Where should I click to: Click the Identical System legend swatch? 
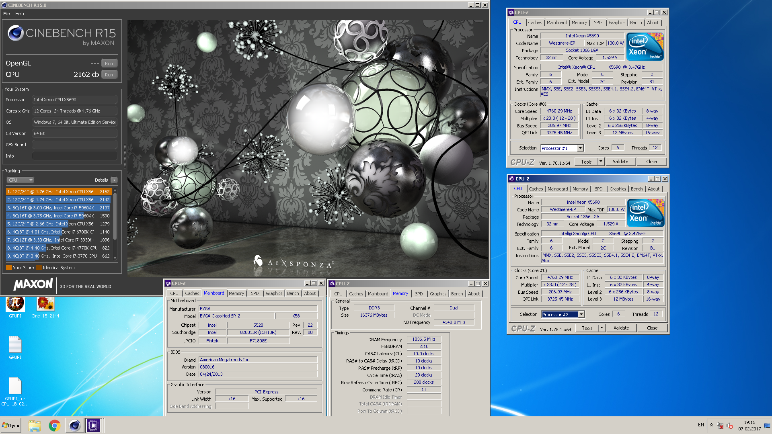39,268
